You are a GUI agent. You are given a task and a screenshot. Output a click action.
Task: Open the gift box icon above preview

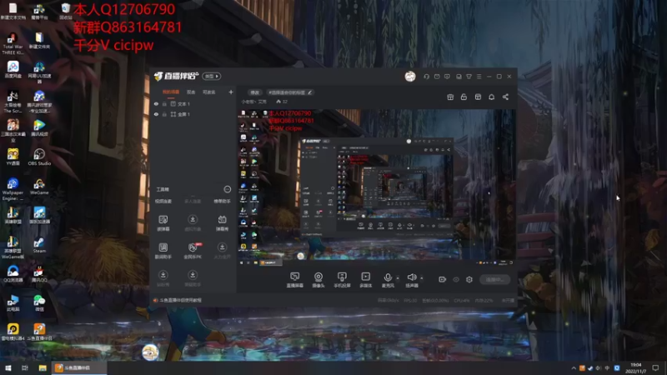pyautogui.click(x=450, y=97)
